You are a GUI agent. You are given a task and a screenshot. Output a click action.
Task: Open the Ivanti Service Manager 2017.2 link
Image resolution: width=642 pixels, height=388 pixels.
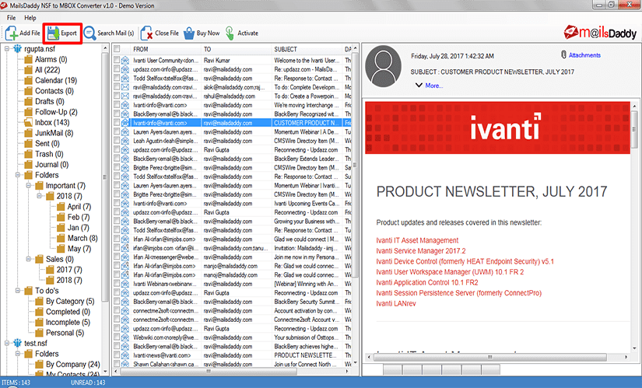[420, 251]
